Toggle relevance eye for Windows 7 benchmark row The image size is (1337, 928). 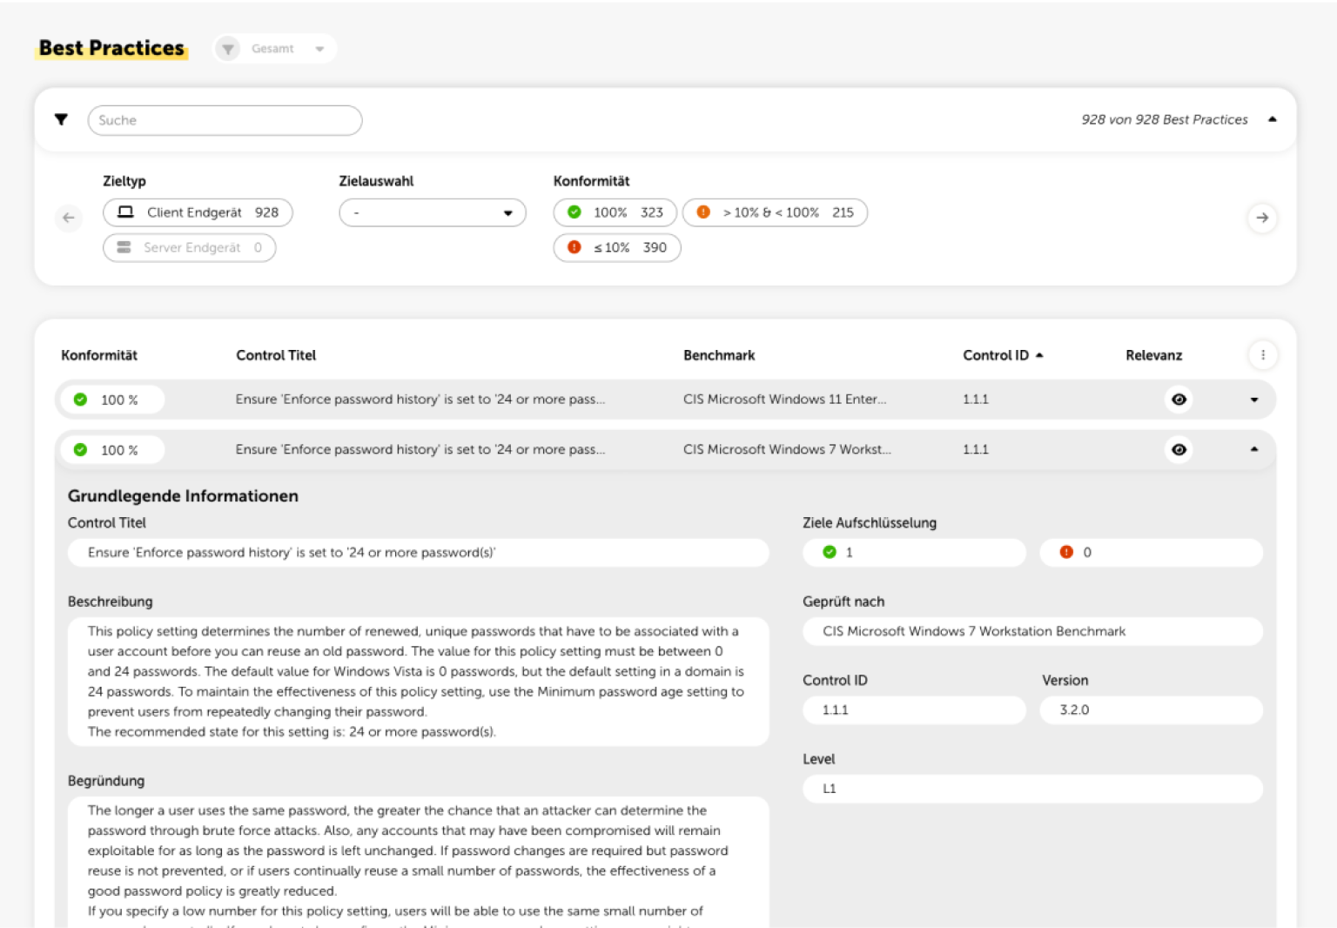click(x=1179, y=450)
